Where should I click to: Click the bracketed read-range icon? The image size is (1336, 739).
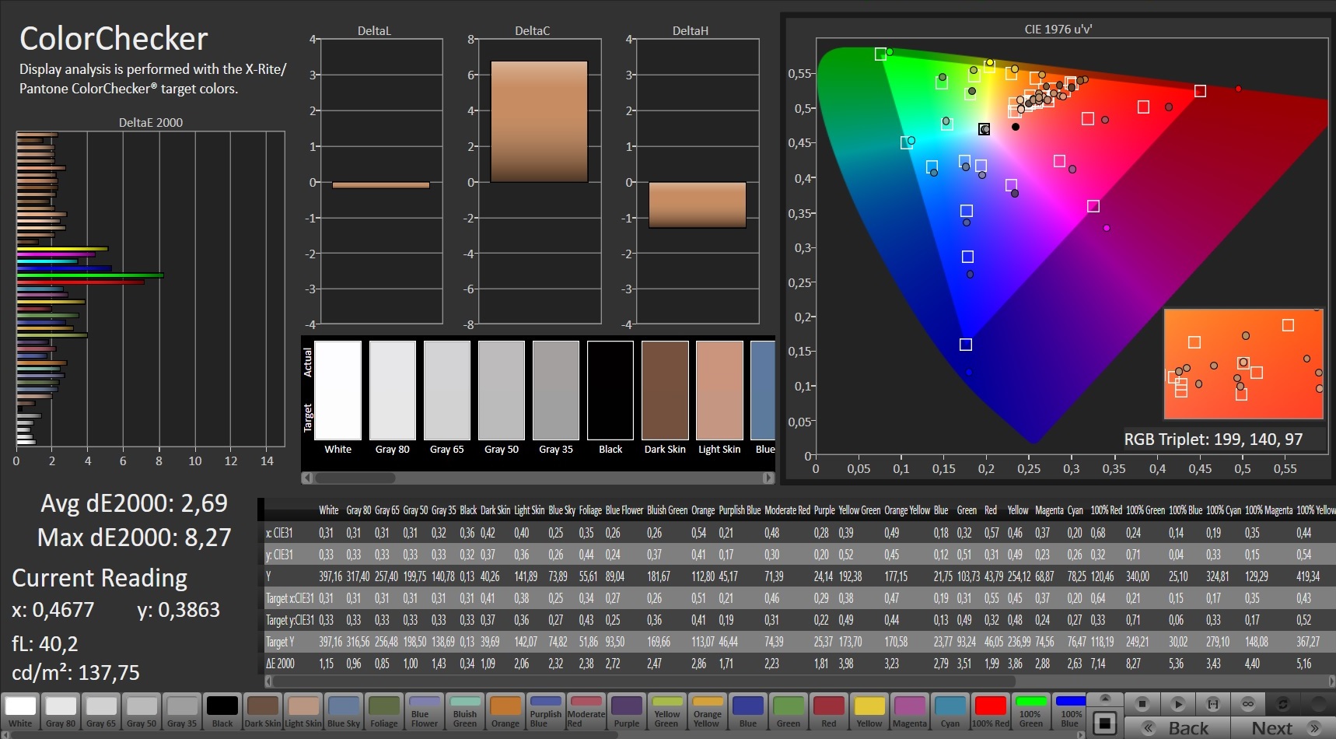tap(1212, 704)
